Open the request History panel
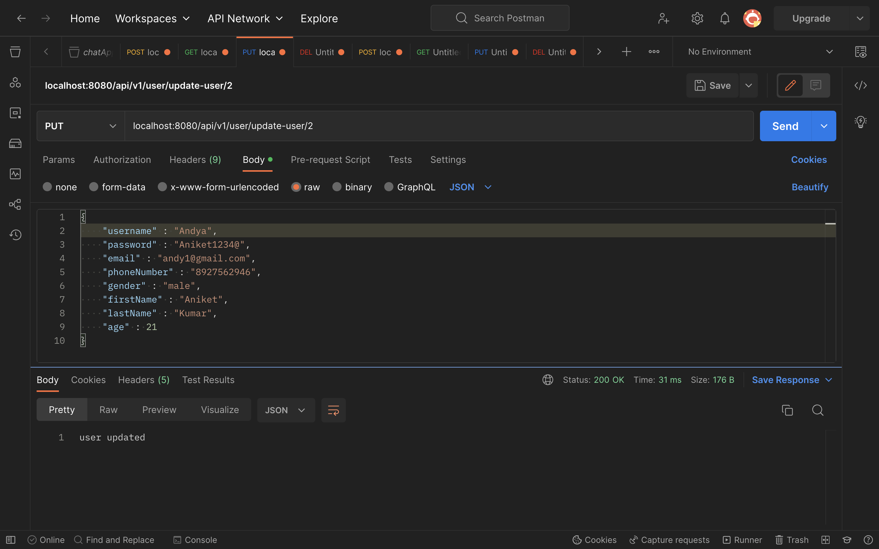Screen dimensions: 879x549 point(15,235)
